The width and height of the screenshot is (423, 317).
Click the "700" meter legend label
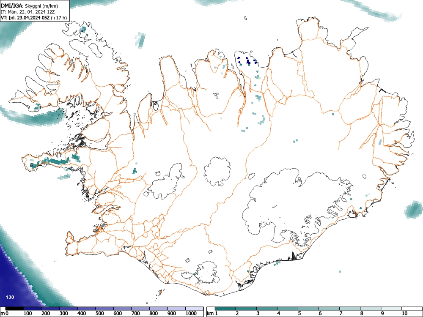[135, 314]
